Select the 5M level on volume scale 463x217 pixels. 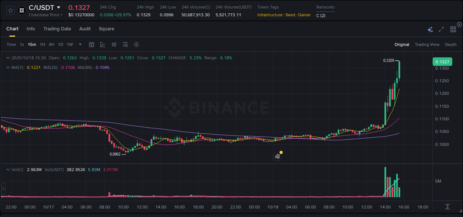pyautogui.click(x=437, y=181)
